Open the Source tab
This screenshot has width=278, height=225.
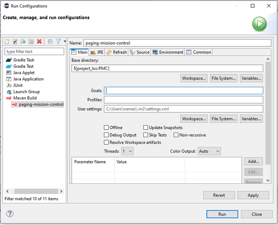click(x=139, y=52)
